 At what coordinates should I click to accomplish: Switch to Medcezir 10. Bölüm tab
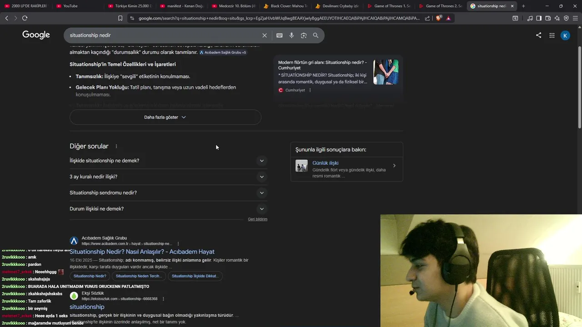click(x=235, y=6)
